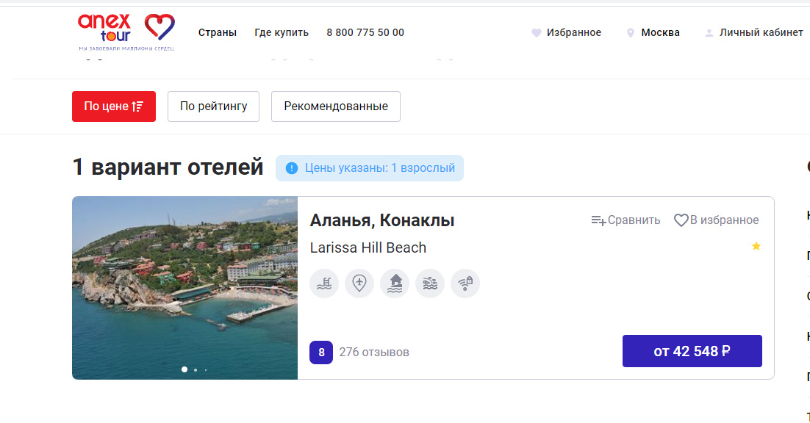Open the Где купить link

[282, 32]
